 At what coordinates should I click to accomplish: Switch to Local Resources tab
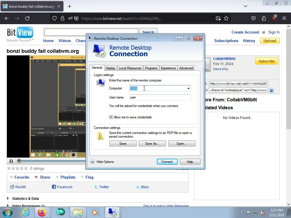click(130, 68)
